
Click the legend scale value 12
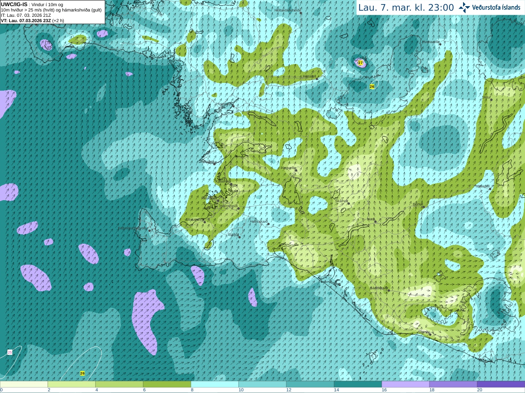288,390
